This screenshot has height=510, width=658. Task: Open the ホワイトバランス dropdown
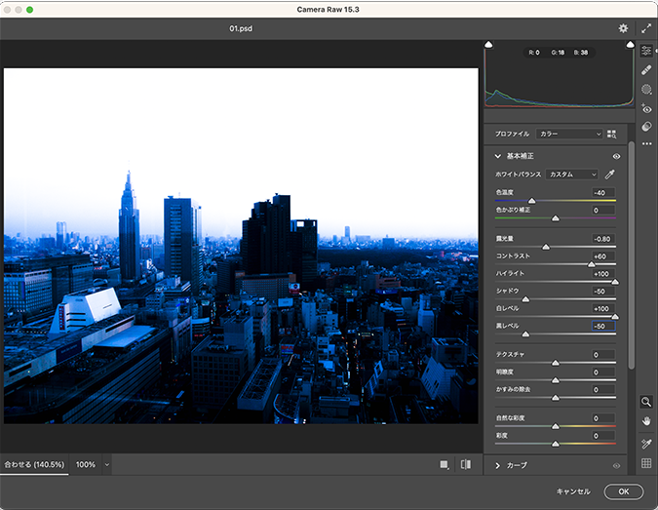pos(571,175)
